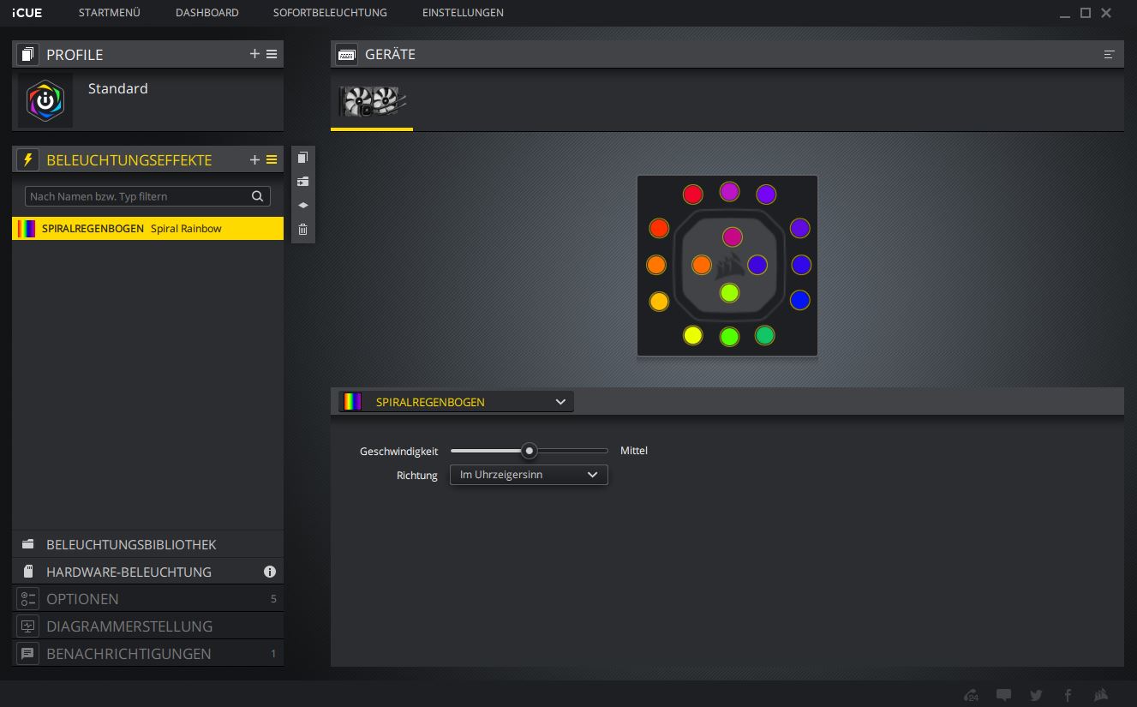Open the Corsair sails logo in footer

[1102, 695]
